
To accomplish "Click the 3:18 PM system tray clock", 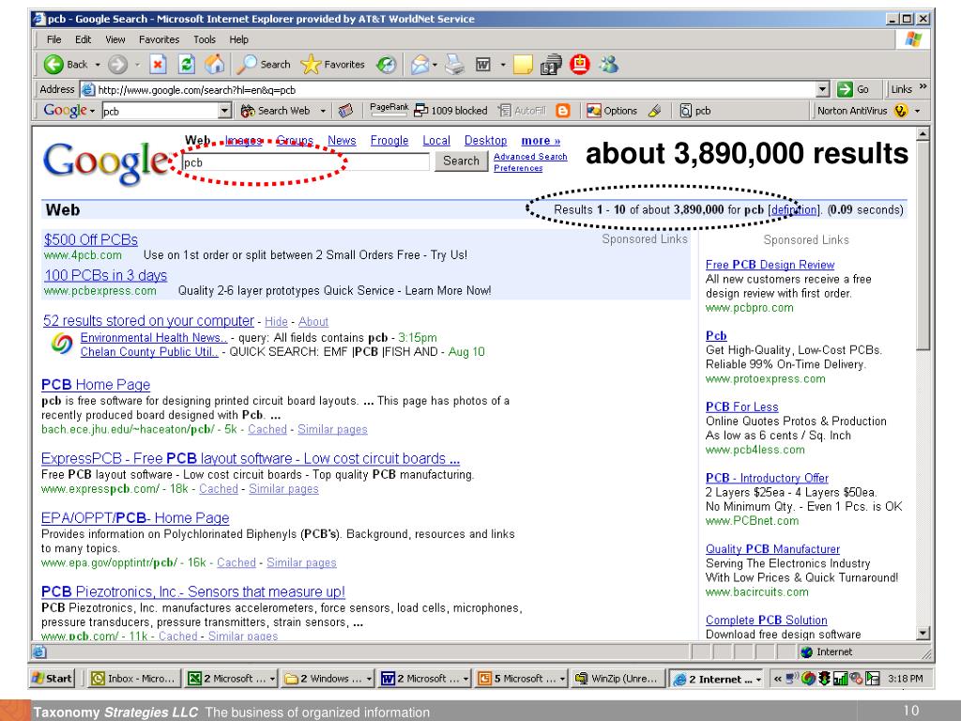I will [905, 678].
